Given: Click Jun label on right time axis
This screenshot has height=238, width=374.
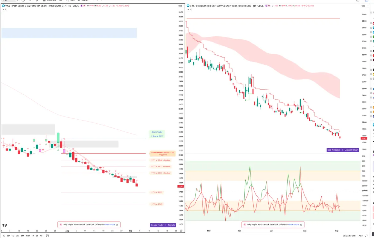Looking at the screenshot, I should click(x=239, y=231).
